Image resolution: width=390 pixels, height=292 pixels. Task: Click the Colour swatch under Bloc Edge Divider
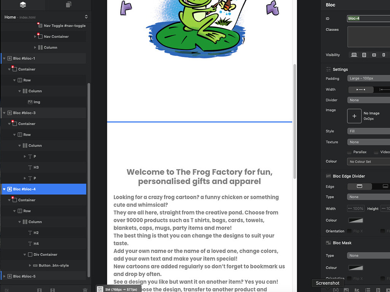[x=355, y=220]
